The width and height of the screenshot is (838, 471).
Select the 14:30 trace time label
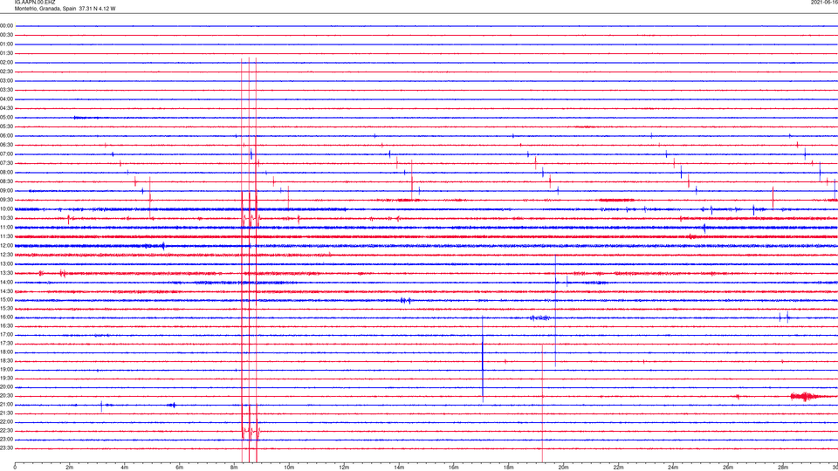click(x=6, y=291)
